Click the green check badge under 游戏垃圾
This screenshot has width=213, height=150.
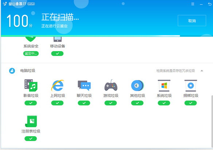[111, 103]
